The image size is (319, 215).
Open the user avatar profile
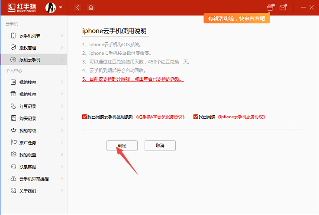51,8
